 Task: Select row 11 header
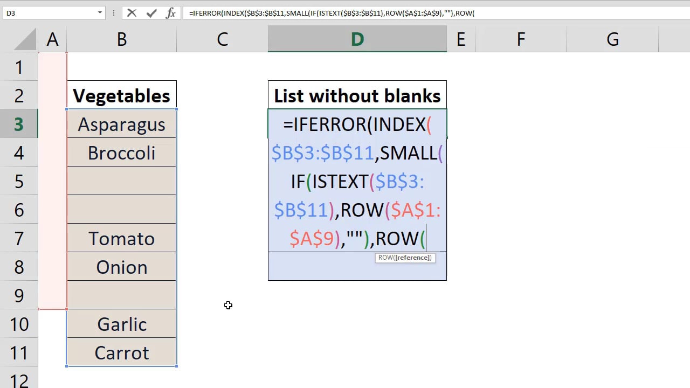19,352
